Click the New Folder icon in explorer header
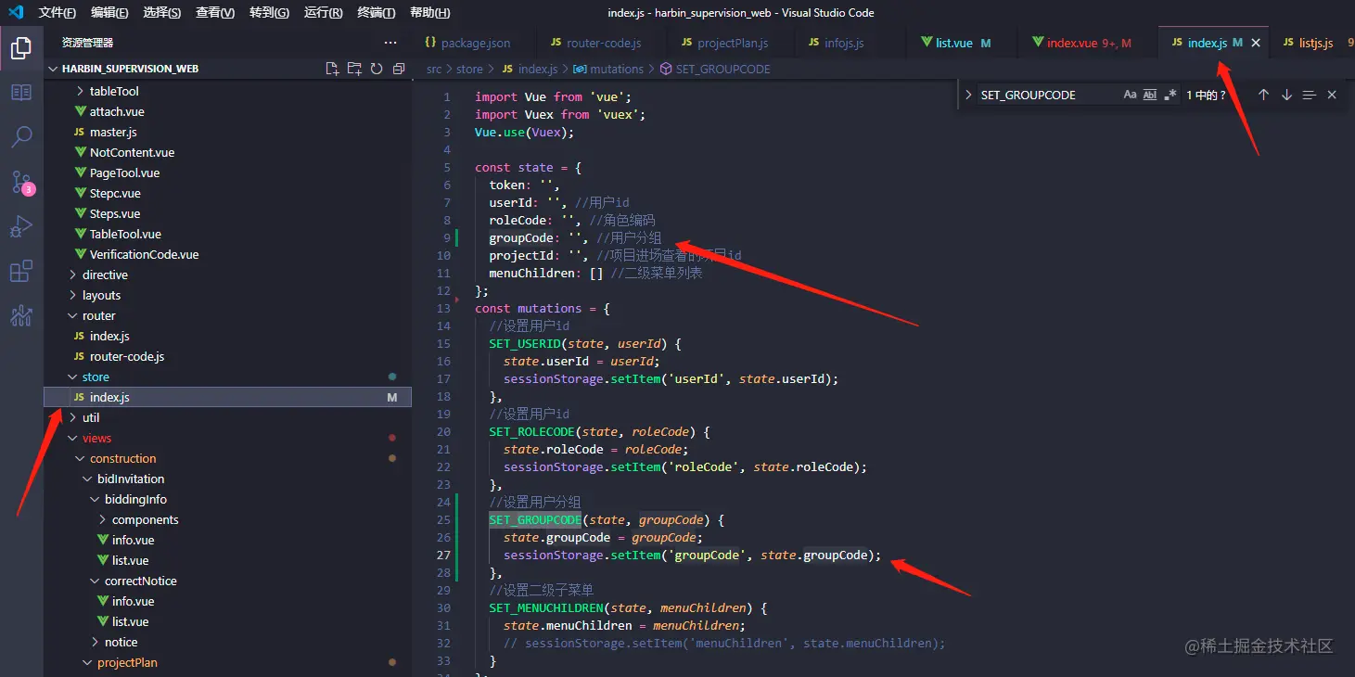 click(354, 69)
